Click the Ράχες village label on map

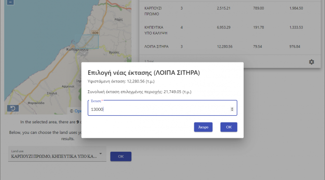tap(118, 20)
